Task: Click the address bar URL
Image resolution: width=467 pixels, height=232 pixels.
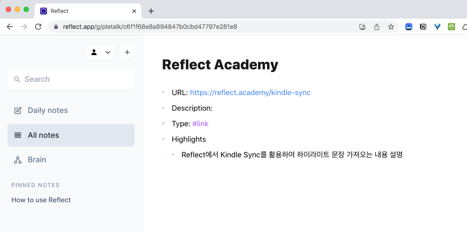Action: tap(150, 27)
